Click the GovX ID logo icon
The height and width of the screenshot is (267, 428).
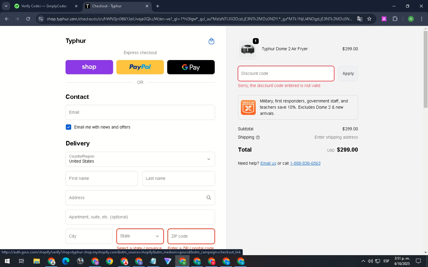point(248,107)
